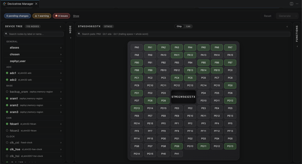
Task: Click the split editor layout icon
Action: (291, 4)
